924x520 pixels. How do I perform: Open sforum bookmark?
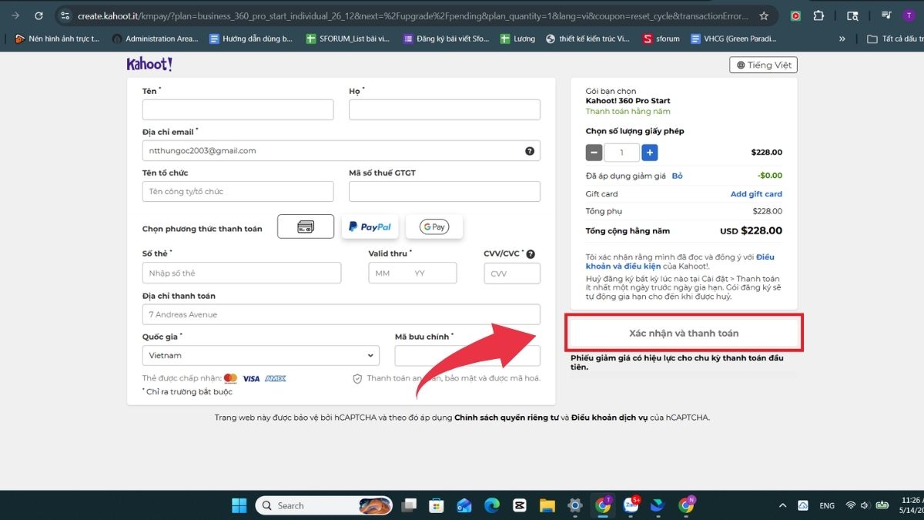[661, 39]
